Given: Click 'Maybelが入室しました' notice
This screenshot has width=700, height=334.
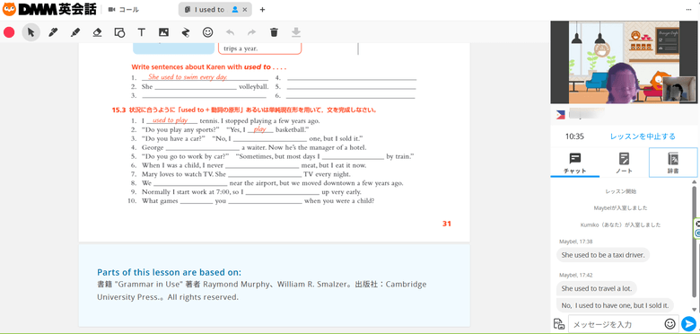Looking at the screenshot, I should click(x=620, y=208).
